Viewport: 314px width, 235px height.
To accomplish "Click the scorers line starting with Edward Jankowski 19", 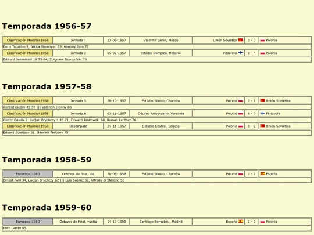I will click(x=157, y=59).
